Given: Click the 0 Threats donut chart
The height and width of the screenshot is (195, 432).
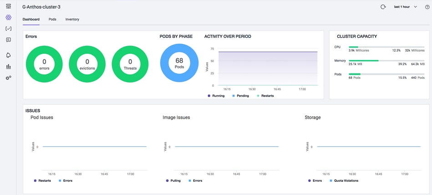Looking at the screenshot, I should tap(130, 64).
